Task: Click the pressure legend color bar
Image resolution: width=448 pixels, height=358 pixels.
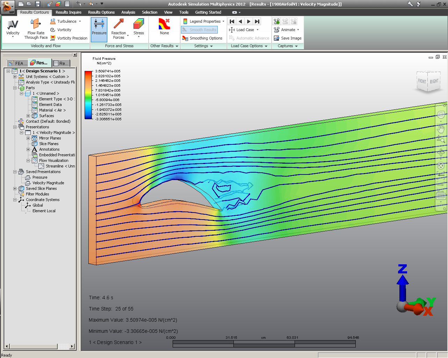Action: point(88,95)
